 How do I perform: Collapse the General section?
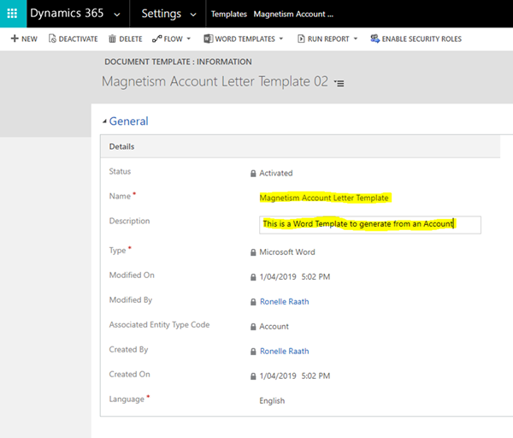coord(104,121)
